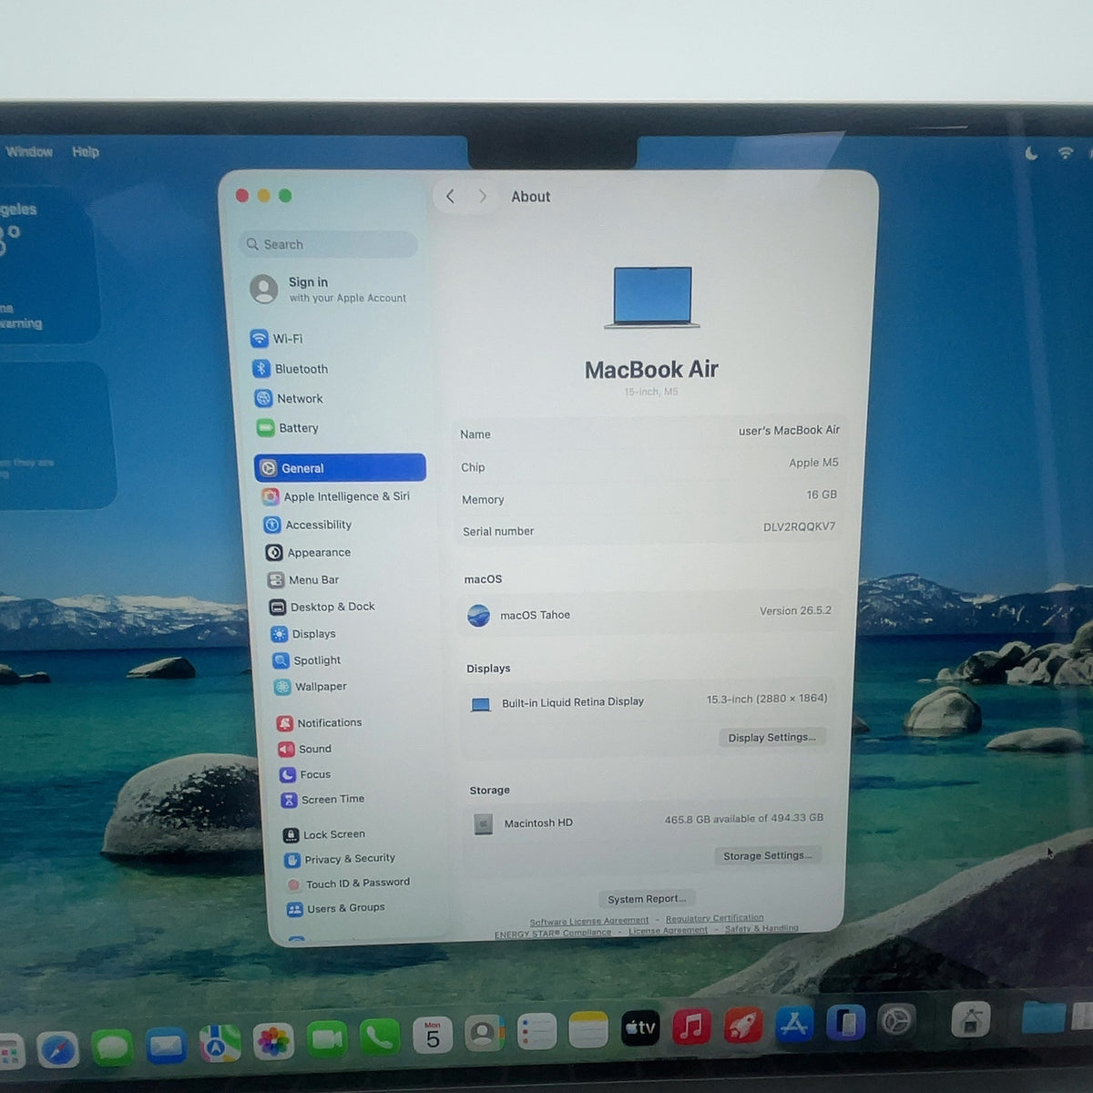This screenshot has height=1093, width=1093.
Task: Launch iPhone Mirroring from the Dock
Action: pos(845,1023)
